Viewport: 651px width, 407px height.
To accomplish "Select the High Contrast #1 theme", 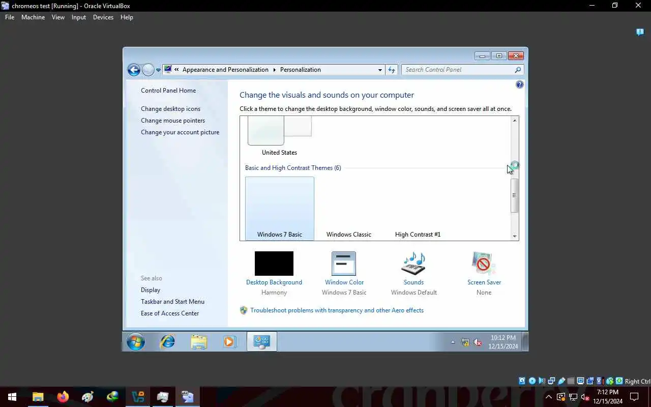I will pyautogui.click(x=418, y=209).
